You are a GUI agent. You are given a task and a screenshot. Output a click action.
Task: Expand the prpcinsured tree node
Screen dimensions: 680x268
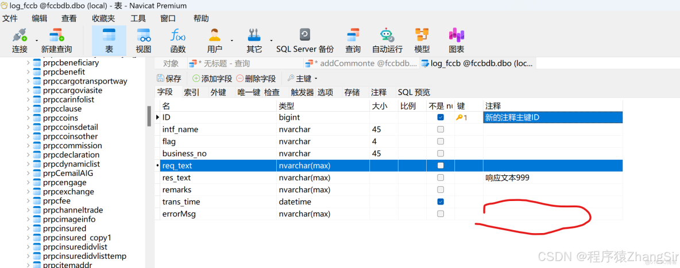(x=28, y=228)
